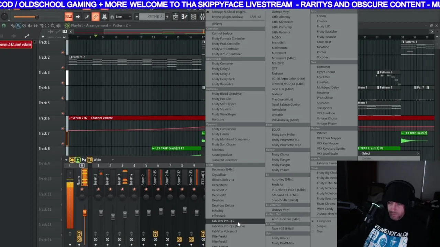Click the playlist scroll-left chevron button

click(71, 32)
